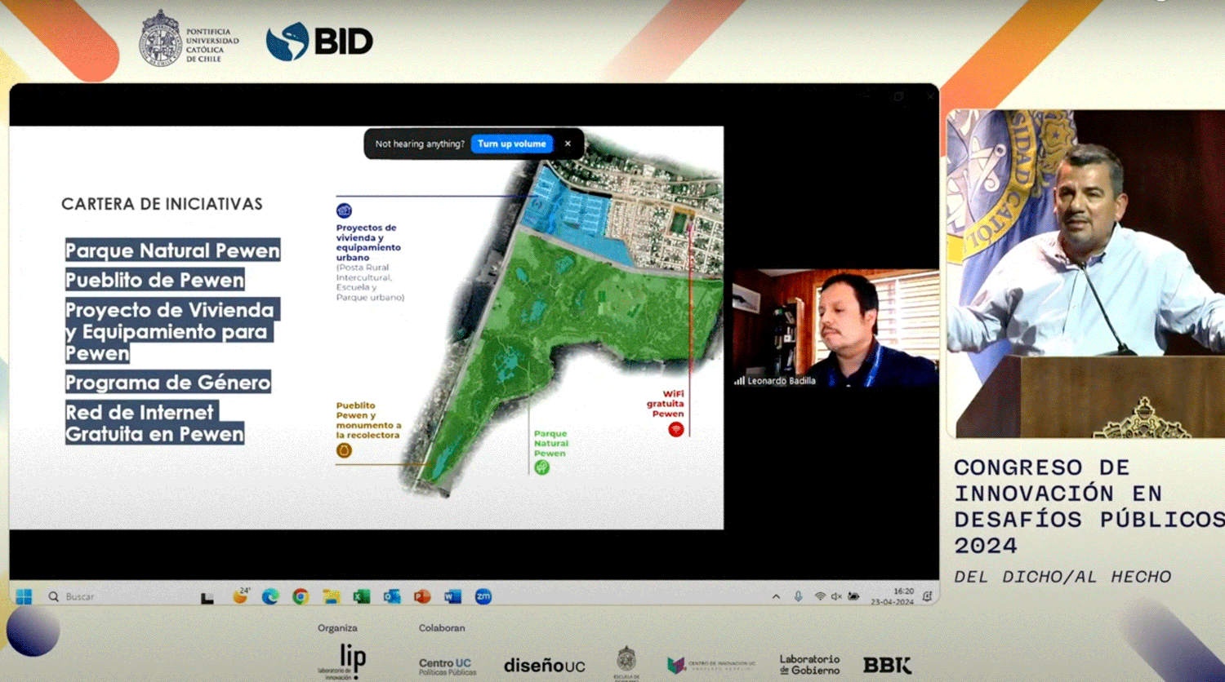
Task: Click the red WiFi gratuita Pewen icon
Action: click(x=675, y=429)
